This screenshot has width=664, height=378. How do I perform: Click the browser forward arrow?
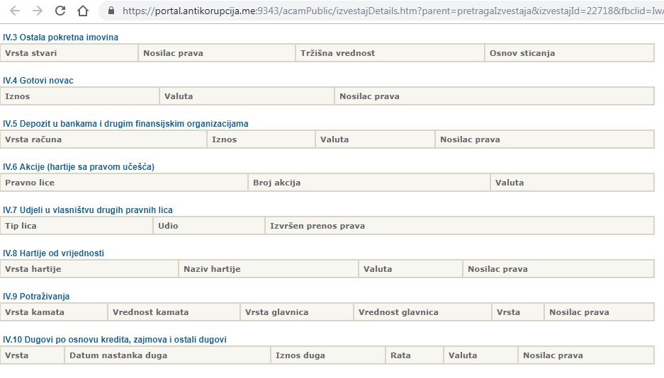click(x=38, y=11)
